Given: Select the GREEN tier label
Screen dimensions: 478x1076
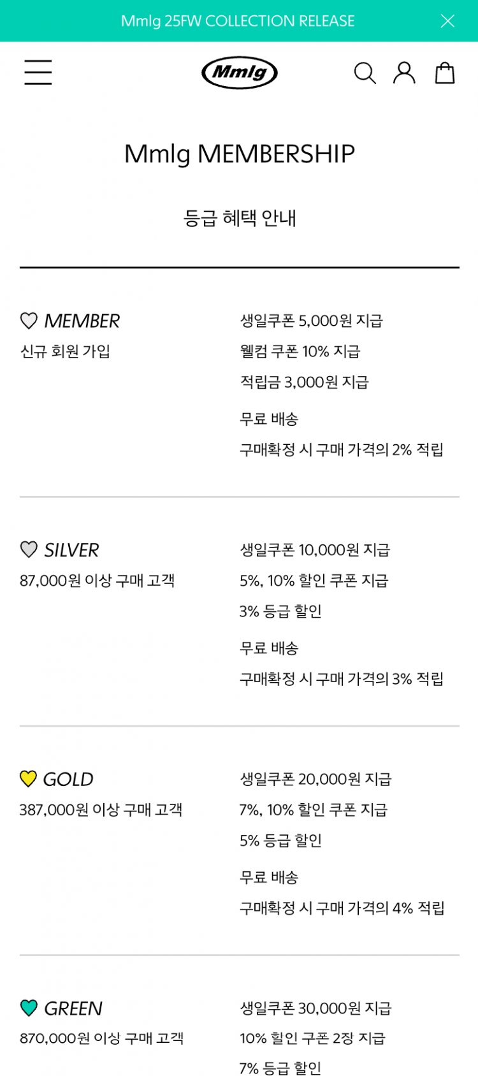Looking at the screenshot, I should [x=73, y=1008].
